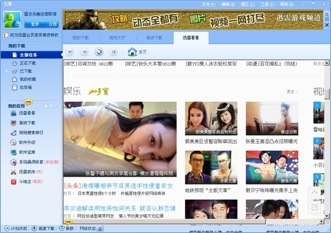Open the 雷区 menu
The image size is (331, 233).
248,4
